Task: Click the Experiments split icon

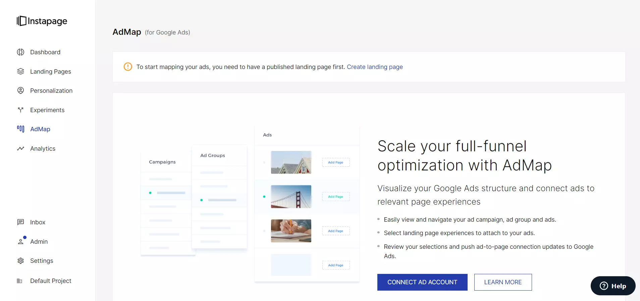Action: (x=20, y=110)
